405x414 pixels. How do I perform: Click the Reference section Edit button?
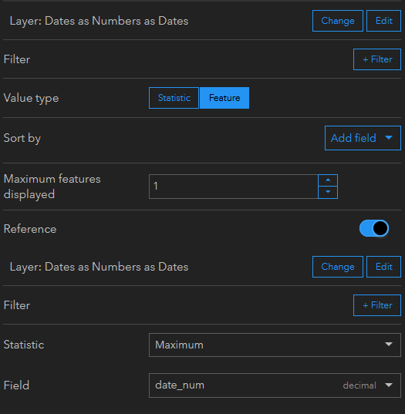click(x=383, y=267)
